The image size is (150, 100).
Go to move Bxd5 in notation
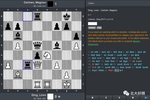pos(138,67)
